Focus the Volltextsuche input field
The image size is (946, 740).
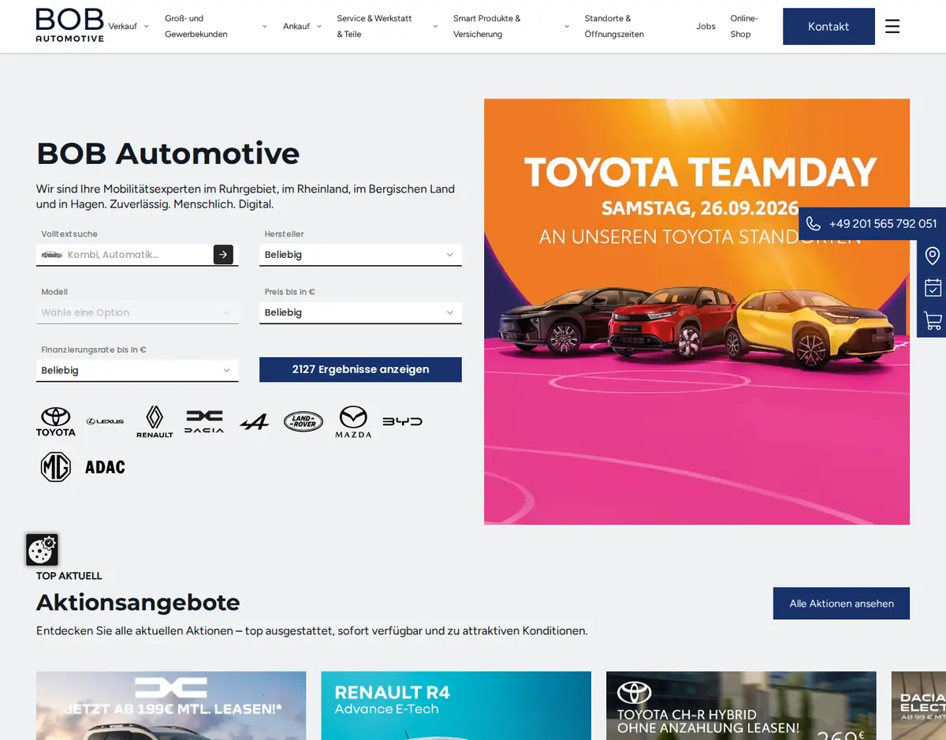point(137,255)
